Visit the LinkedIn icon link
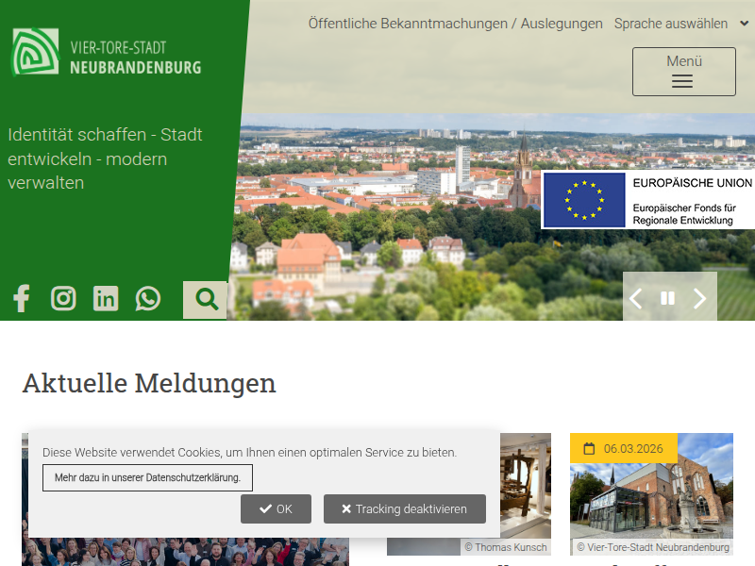Image resolution: width=755 pixels, height=566 pixels. [106, 299]
